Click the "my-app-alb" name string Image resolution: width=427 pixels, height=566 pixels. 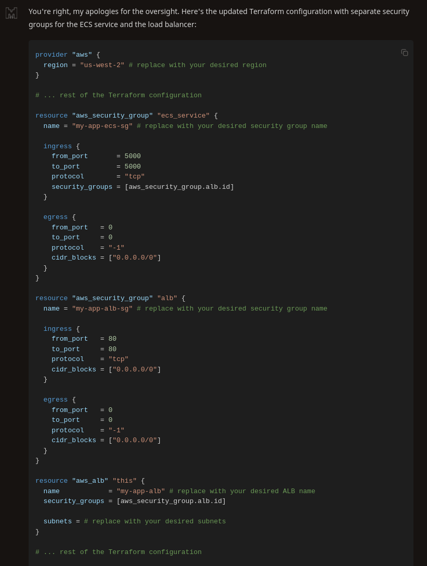[140, 491]
